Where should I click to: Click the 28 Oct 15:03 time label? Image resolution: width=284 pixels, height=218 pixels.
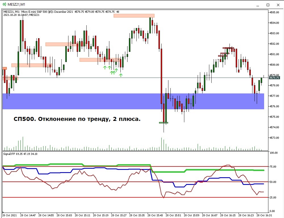click(64, 215)
